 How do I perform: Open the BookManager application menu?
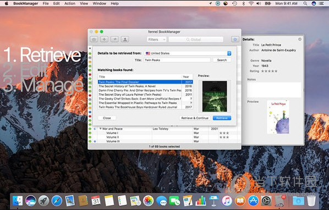point(26,3)
